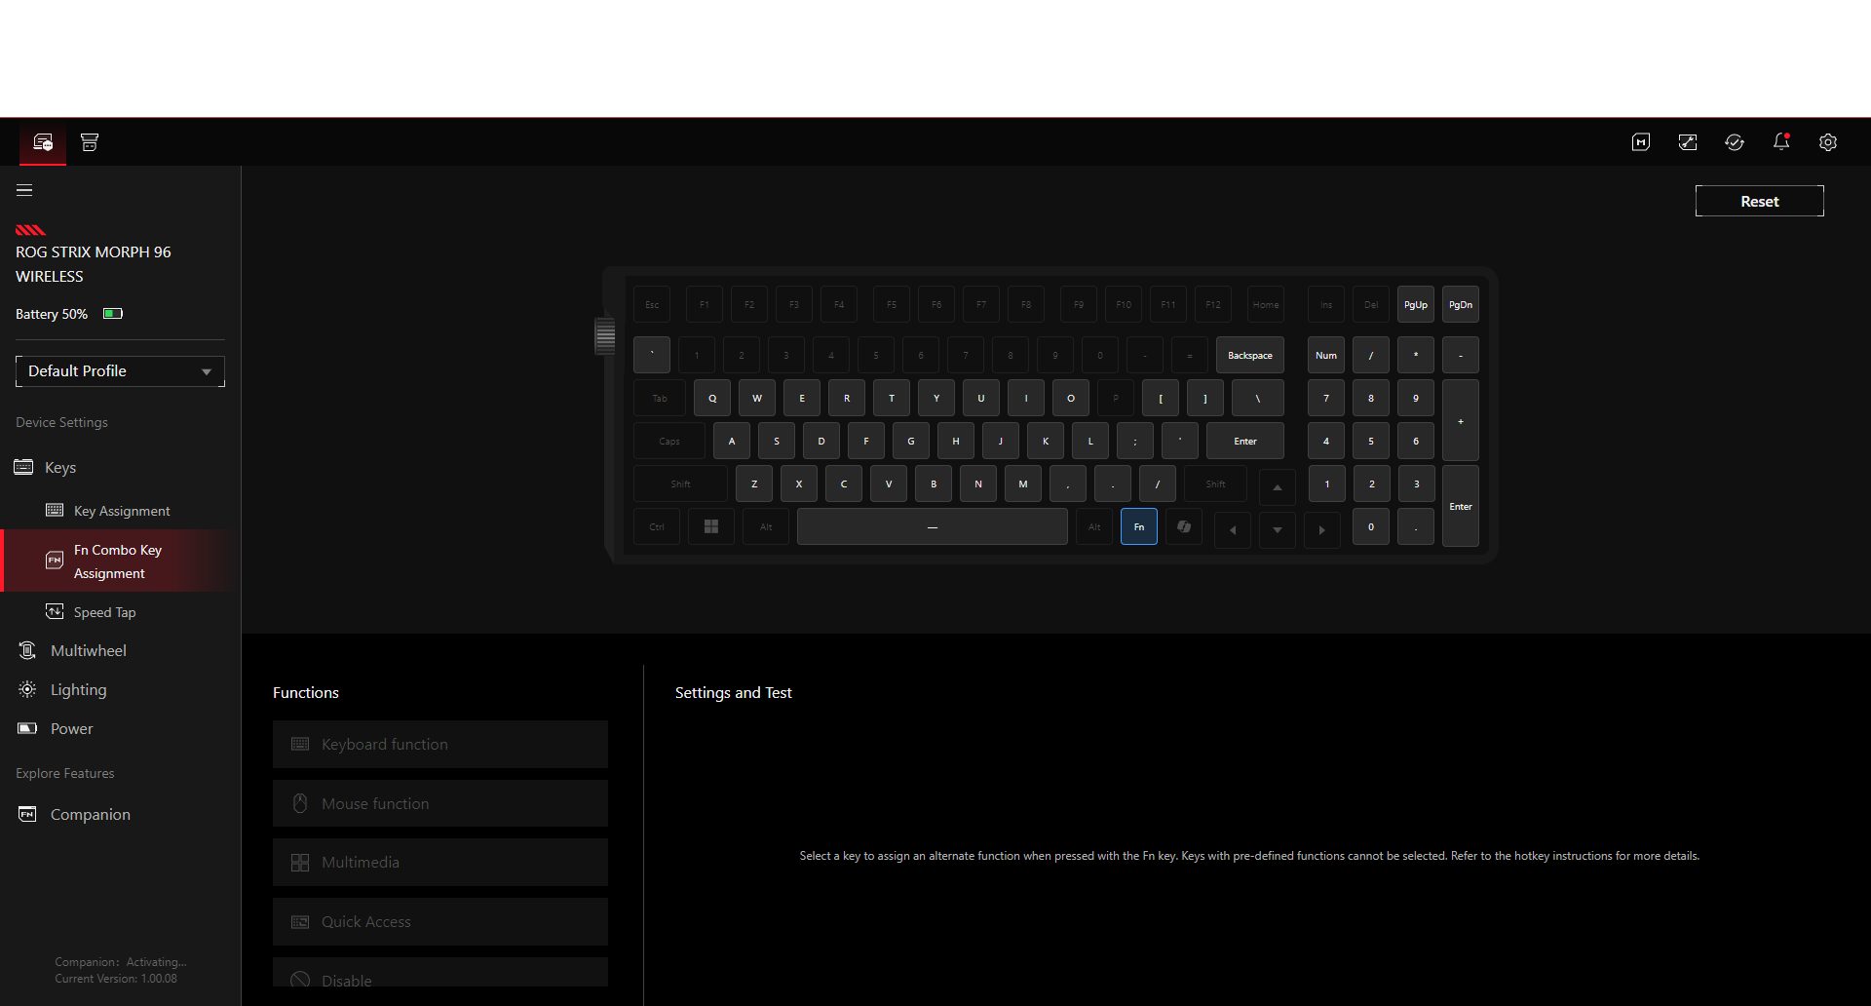Select Speed Tap under Keys
The width and height of the screenshot is (1871, 1006).
pyautogui.click(x=106, y=611)
